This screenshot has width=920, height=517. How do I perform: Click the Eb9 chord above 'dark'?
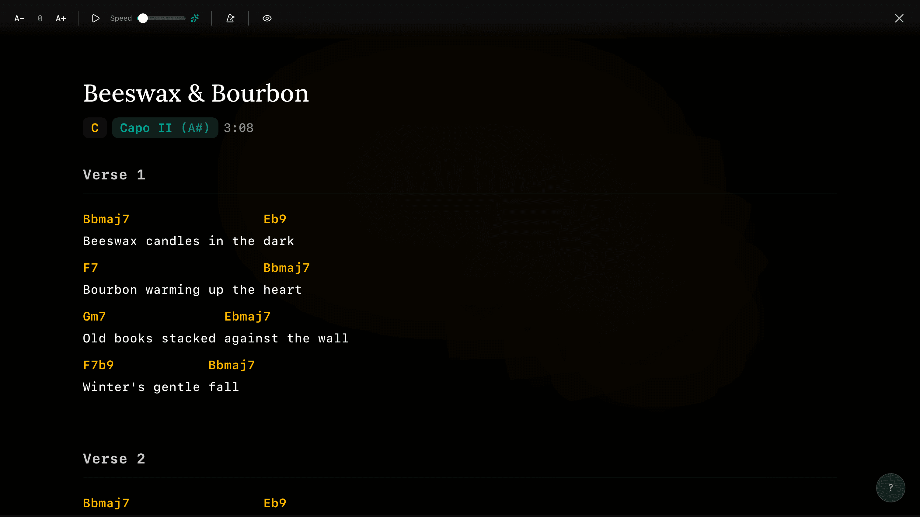point(275,219)
